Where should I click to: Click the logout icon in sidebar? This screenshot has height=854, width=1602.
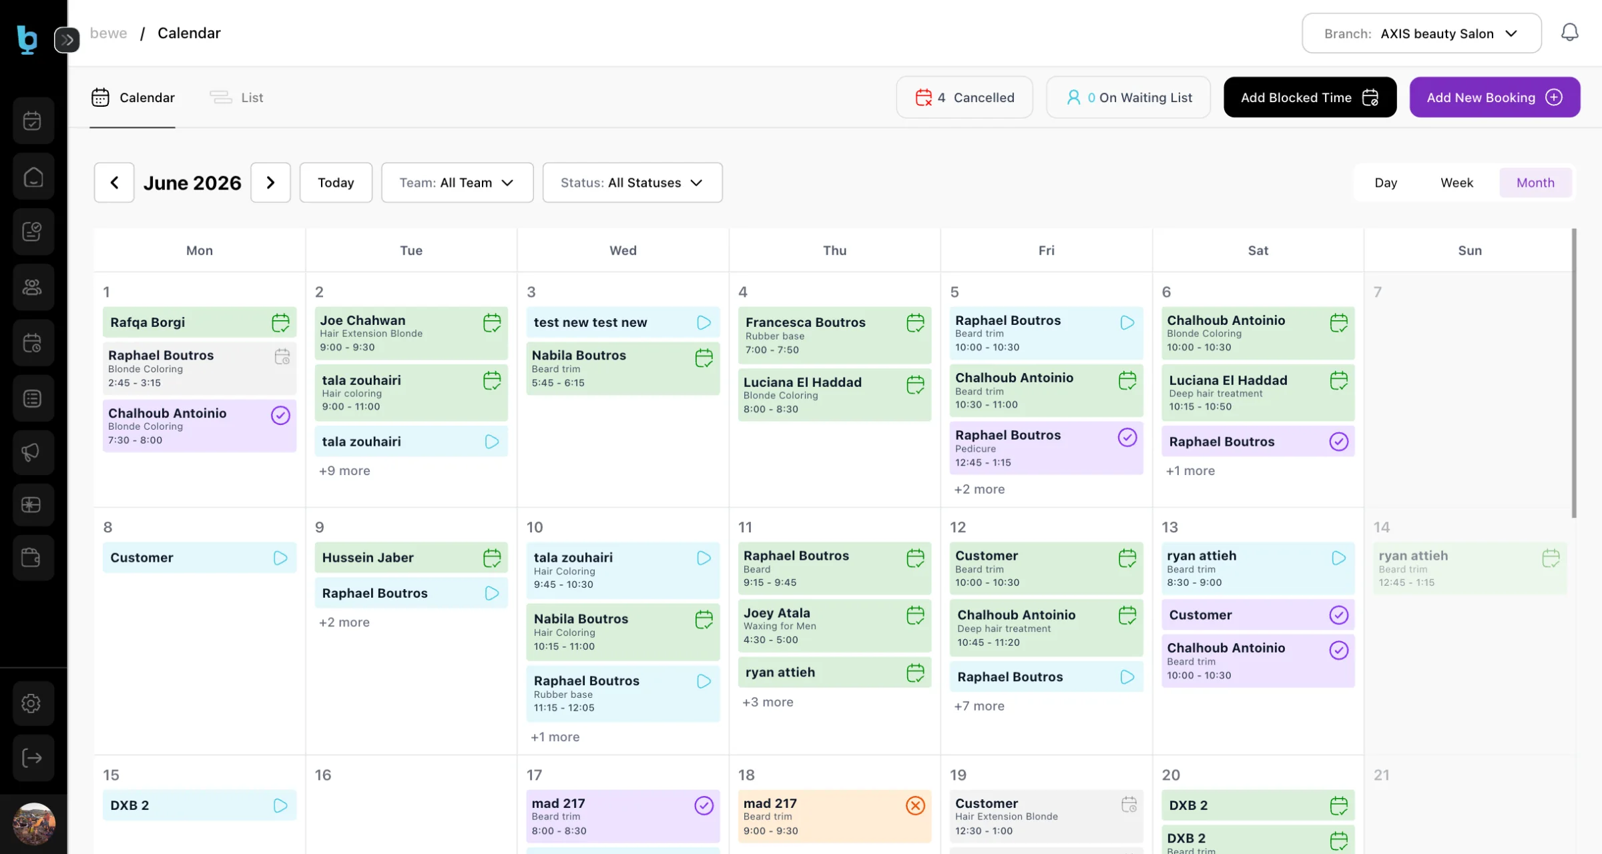pyautogui.click(x=33, y=758)
